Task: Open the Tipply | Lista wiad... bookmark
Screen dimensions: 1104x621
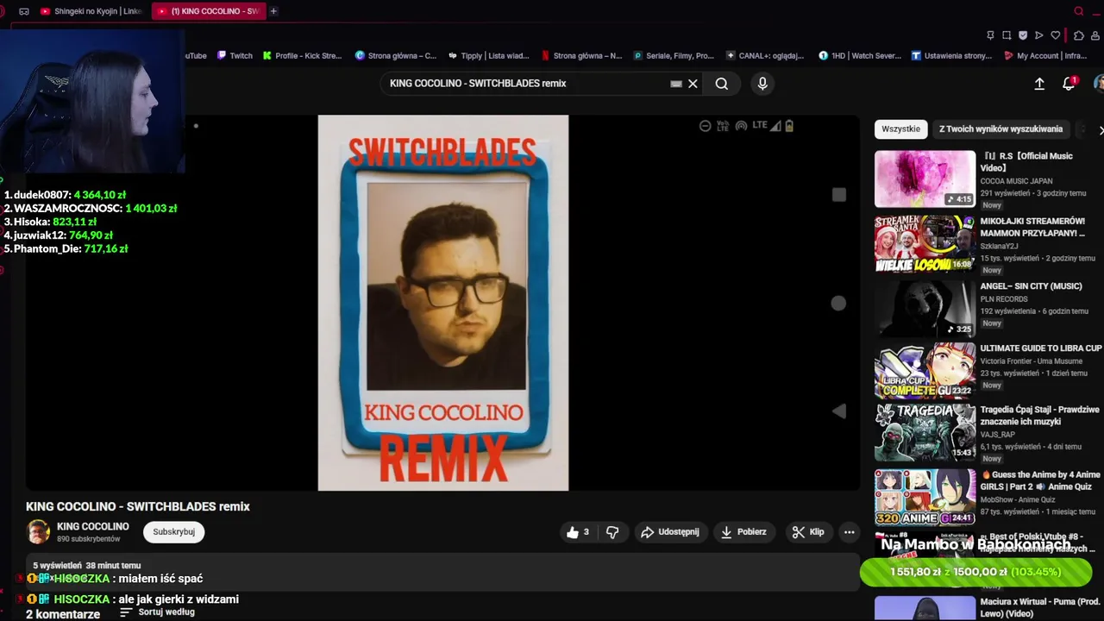Action: [x=488, y=56]
